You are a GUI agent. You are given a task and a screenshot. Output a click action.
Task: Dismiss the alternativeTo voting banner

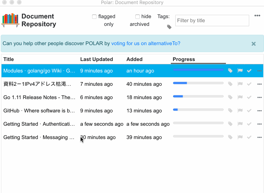(254, 44)
